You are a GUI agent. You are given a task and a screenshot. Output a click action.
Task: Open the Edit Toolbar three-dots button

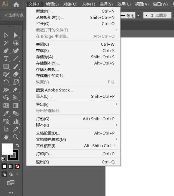[11, 193]
